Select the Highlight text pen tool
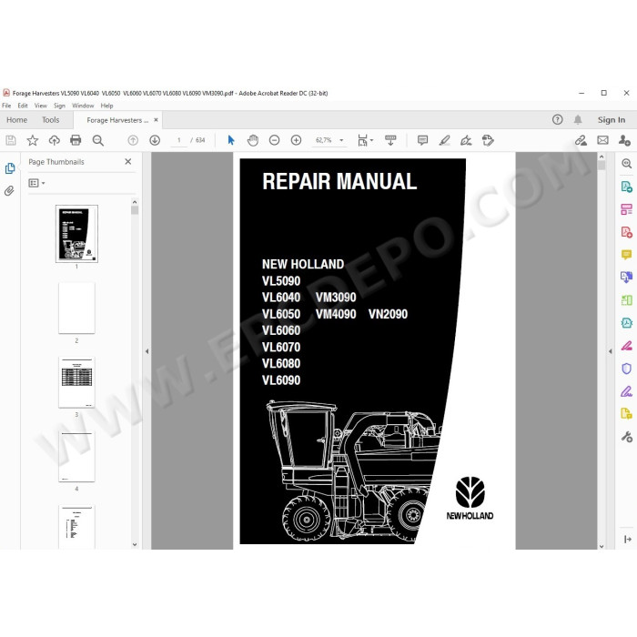Screen dimensions: 637x637 (444, 140)
